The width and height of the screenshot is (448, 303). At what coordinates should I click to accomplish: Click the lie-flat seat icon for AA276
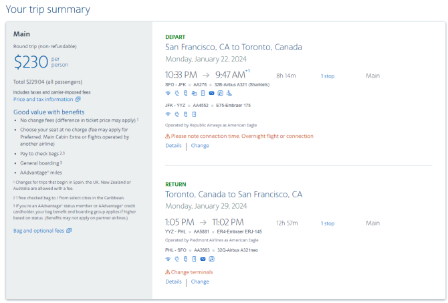pos(229,93)
